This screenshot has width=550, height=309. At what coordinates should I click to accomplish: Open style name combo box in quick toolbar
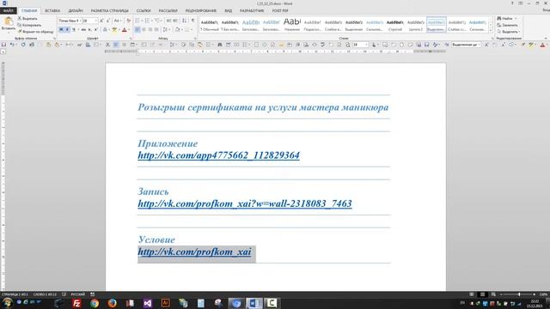point(466,45)
